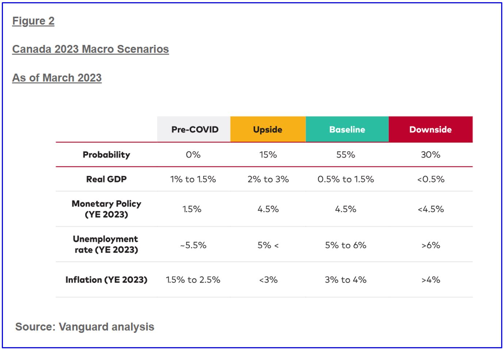
Task: Click the As of March 2023 link
Action: click(x=57, y=78)
